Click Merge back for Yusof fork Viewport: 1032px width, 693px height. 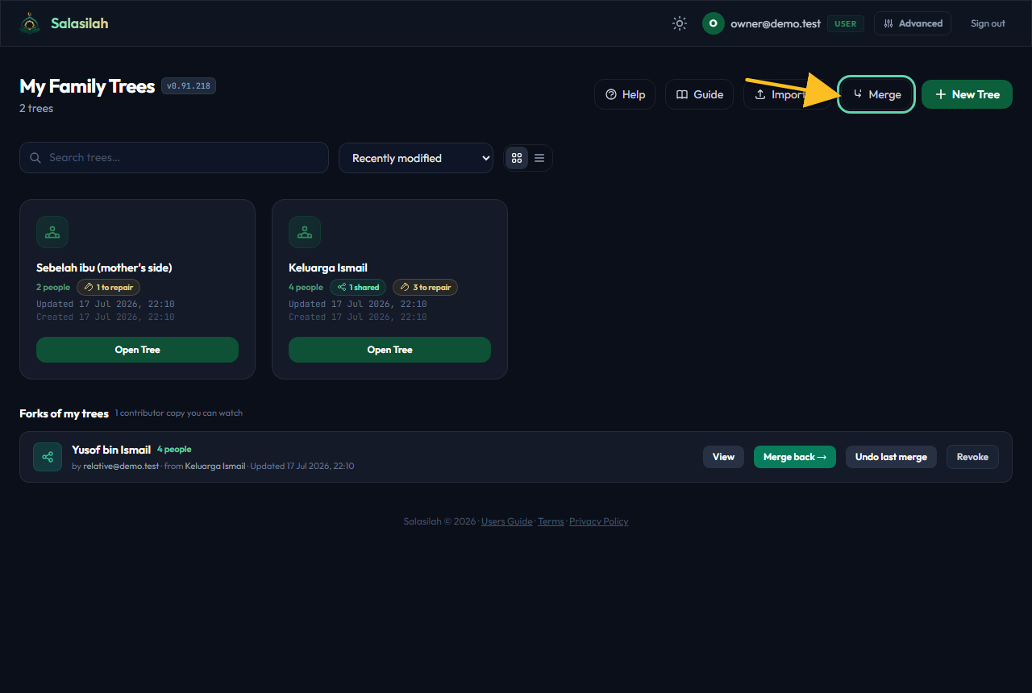coord(795,457)
